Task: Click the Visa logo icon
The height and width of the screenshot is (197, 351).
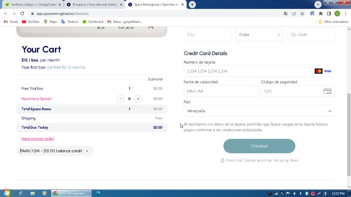Action: pos(327,71)
